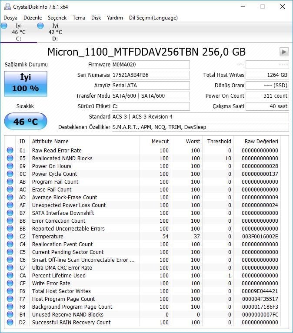Open the Disk menu

click(96, 18)
